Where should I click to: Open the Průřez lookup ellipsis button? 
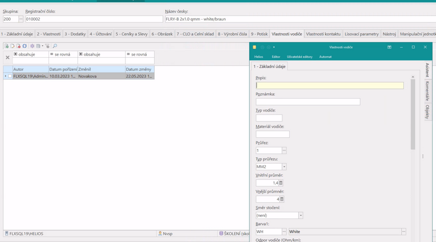(284, 150)
